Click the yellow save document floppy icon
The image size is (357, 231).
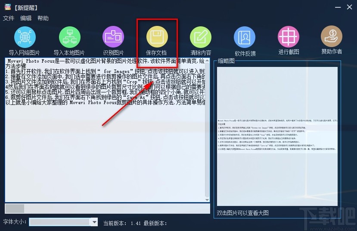(x=157, y=37)
